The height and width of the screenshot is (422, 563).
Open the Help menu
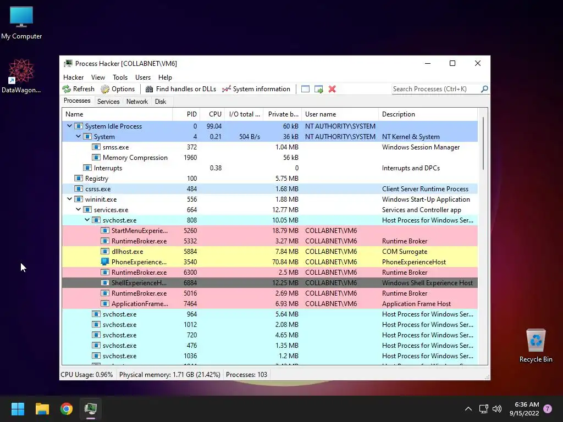pyautogui.click(x=165, y=77)
